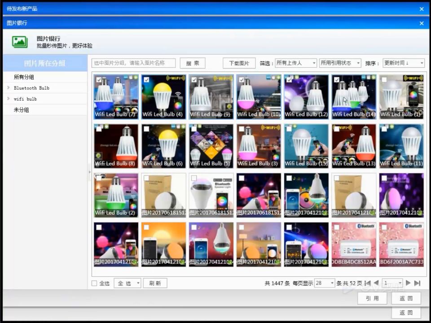Focus the image name search field
The width and height of the screenshot is (431, 323).
pyautogui.click(x=134, y=63)
